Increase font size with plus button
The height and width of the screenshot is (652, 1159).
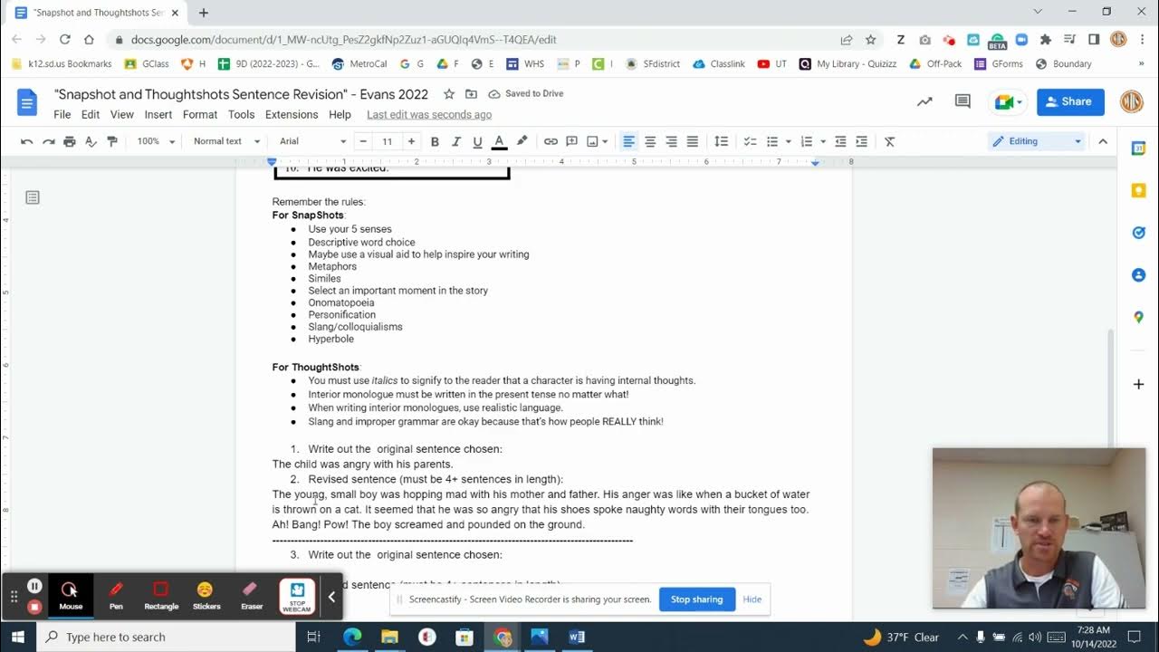(x=411, y=141)
